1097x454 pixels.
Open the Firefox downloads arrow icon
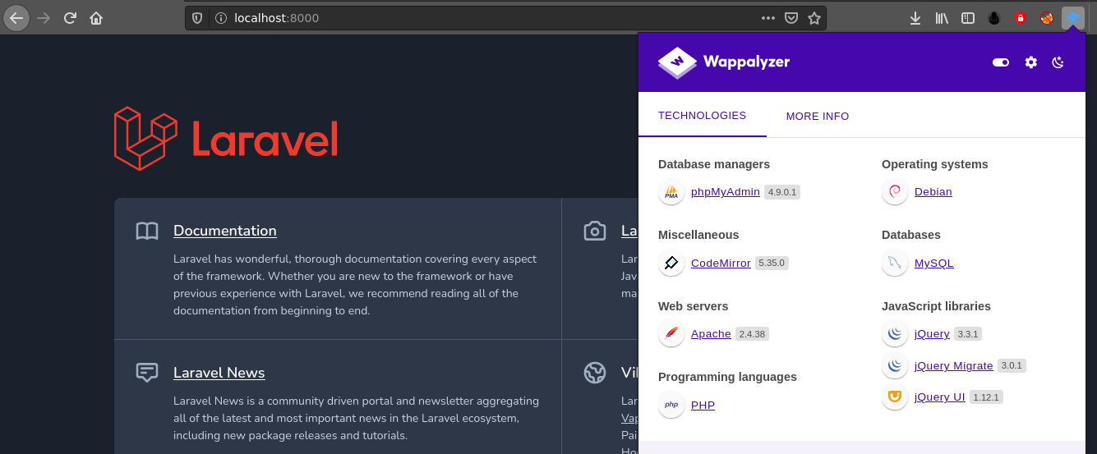[x=915, y=18]
